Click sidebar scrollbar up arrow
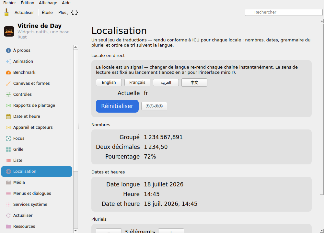 [x=75, y=47]
